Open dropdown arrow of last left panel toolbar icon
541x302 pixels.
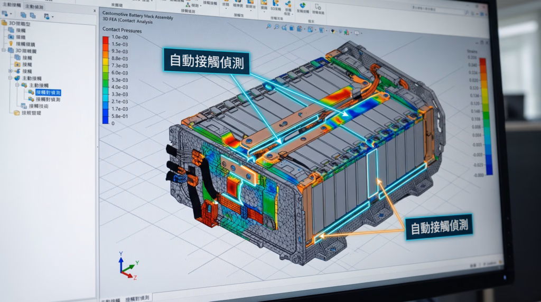52,16
